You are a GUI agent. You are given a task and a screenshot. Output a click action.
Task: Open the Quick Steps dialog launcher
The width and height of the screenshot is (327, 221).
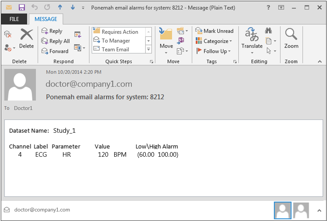152,61
